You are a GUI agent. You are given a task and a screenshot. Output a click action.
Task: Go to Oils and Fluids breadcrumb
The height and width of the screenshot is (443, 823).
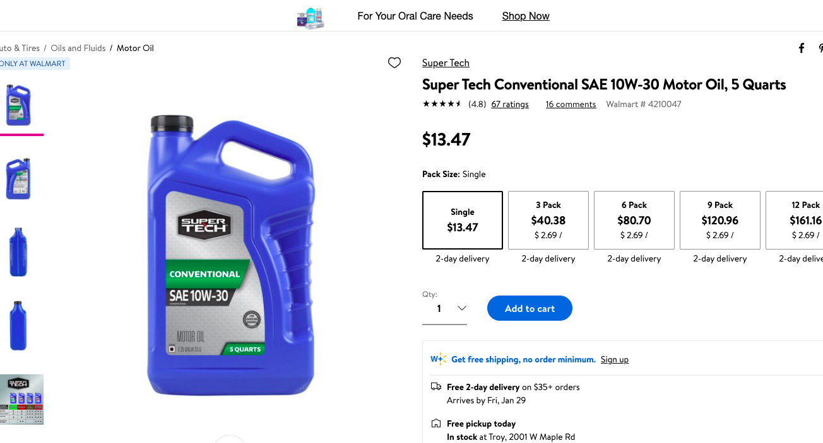pyautogui.click(x=78, y=48)
